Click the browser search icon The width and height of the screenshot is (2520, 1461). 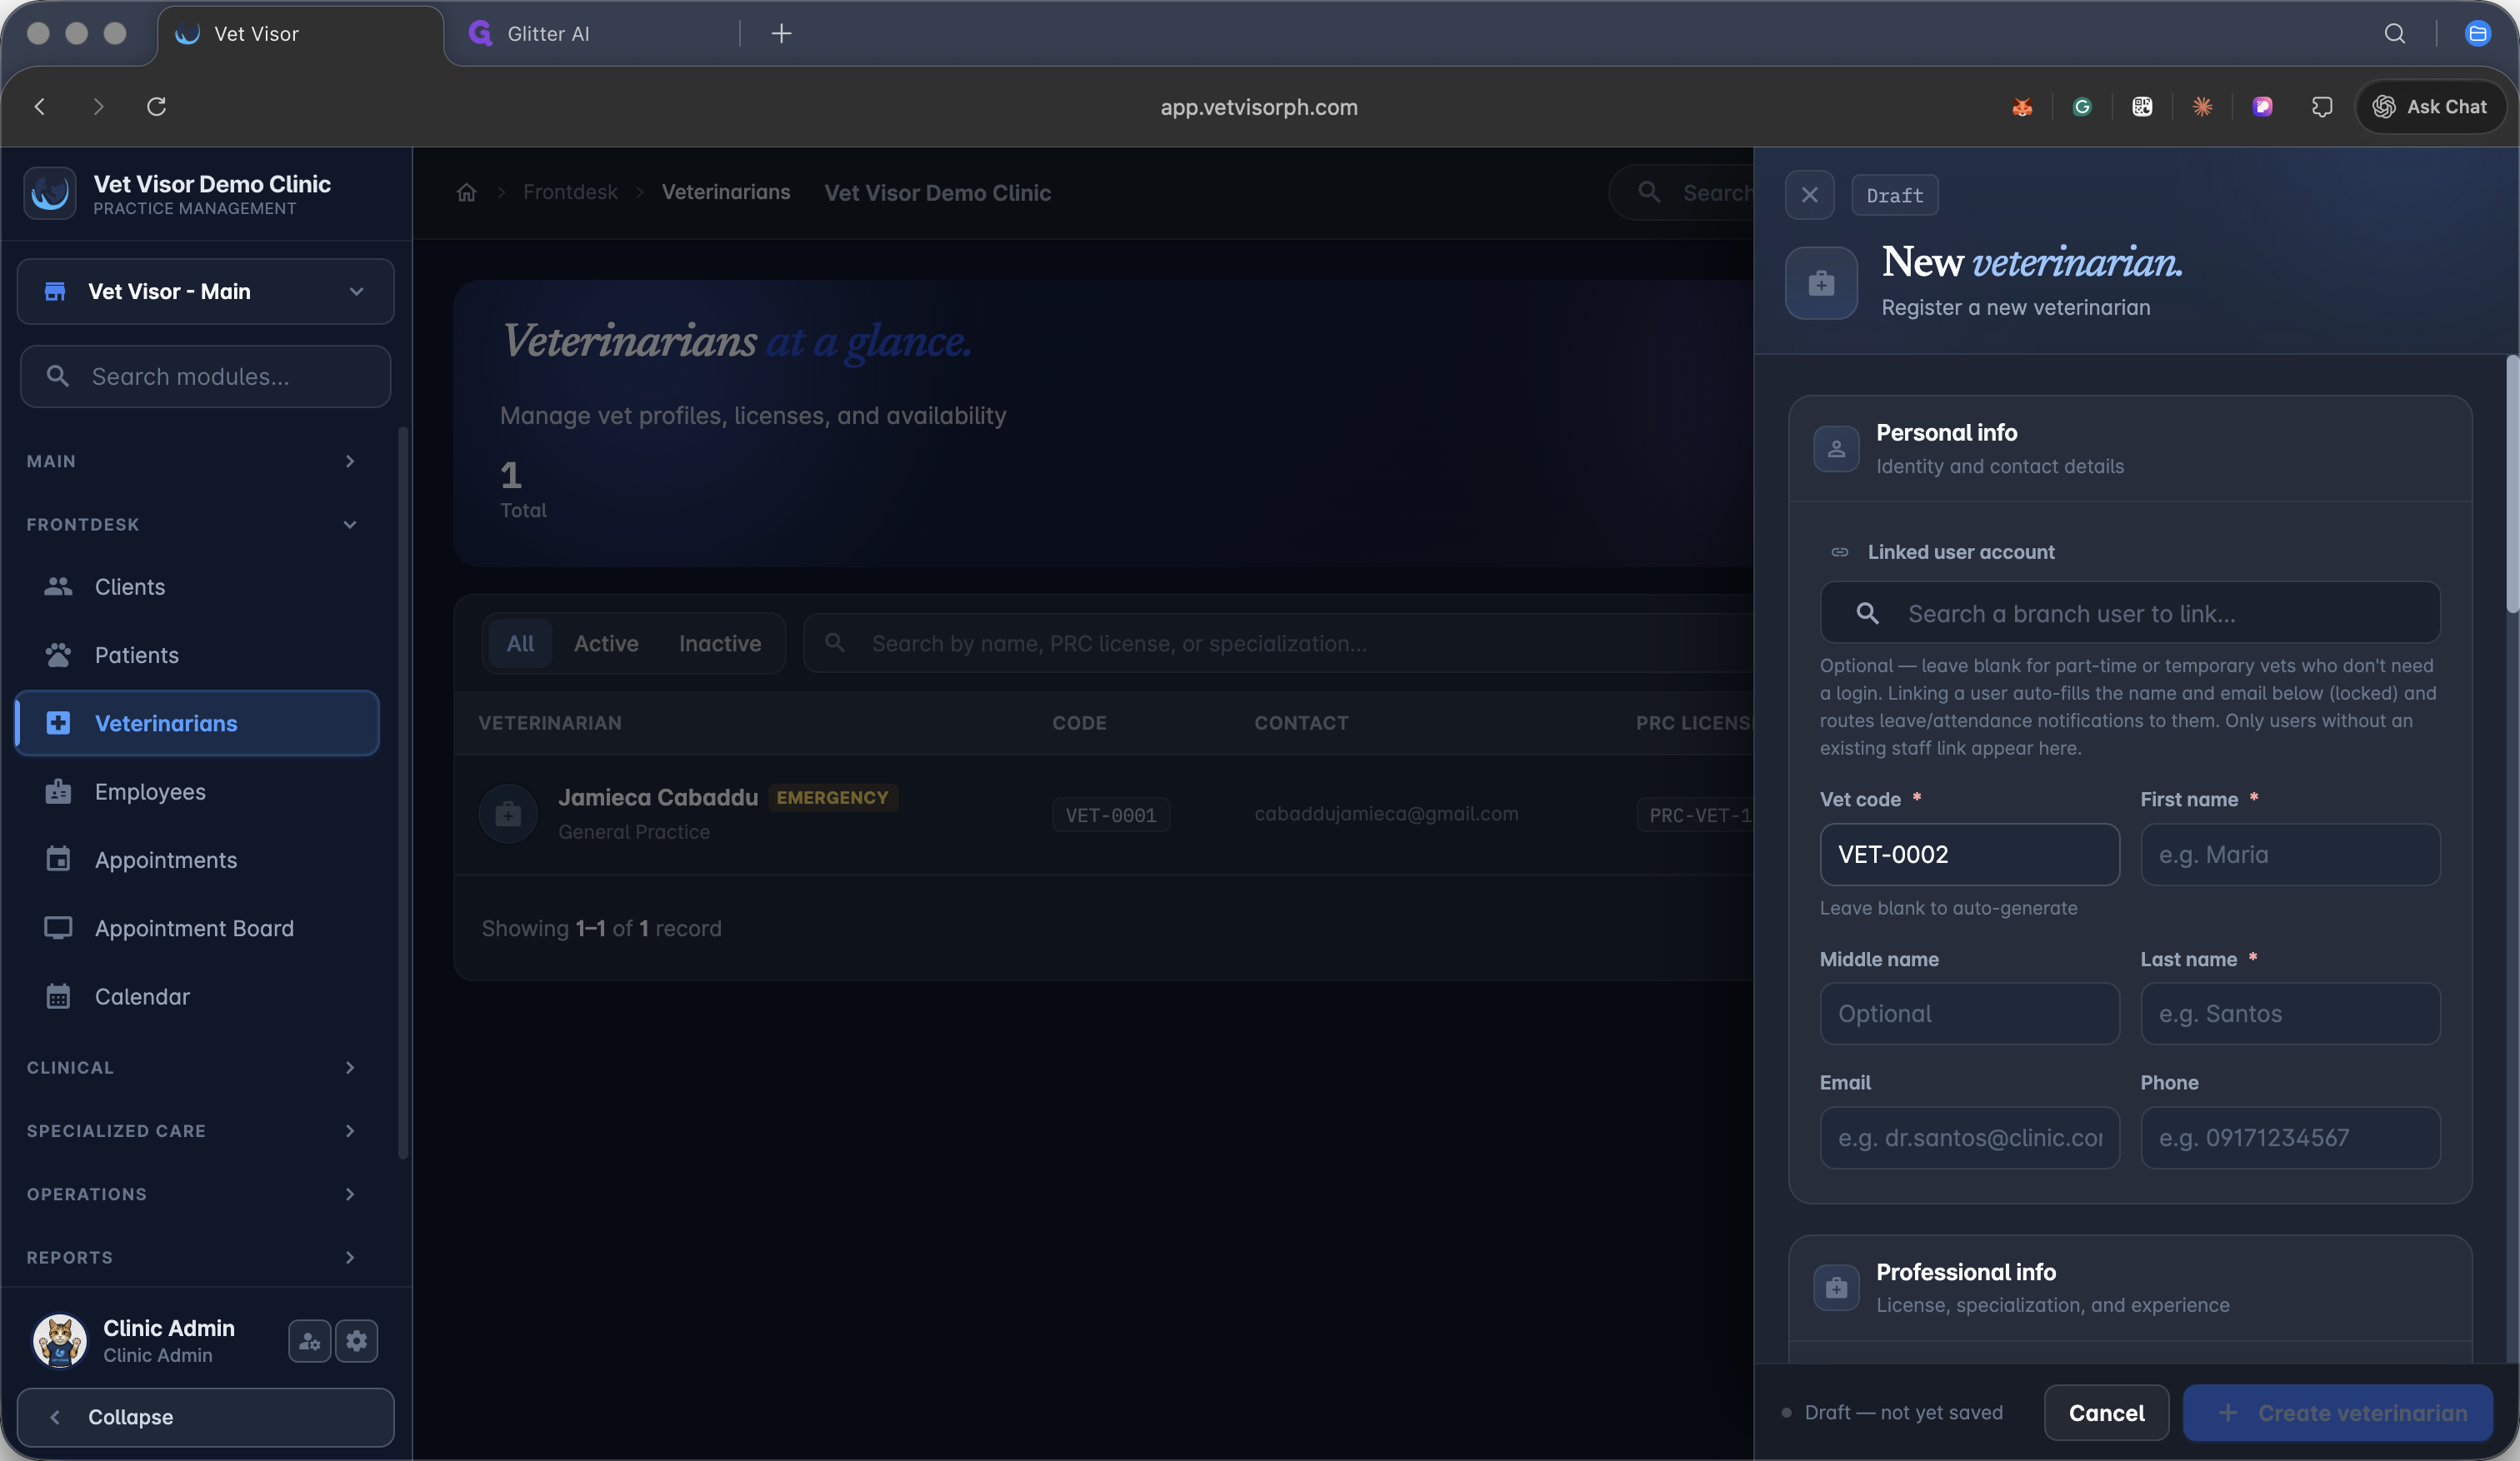click(2394, 33)
